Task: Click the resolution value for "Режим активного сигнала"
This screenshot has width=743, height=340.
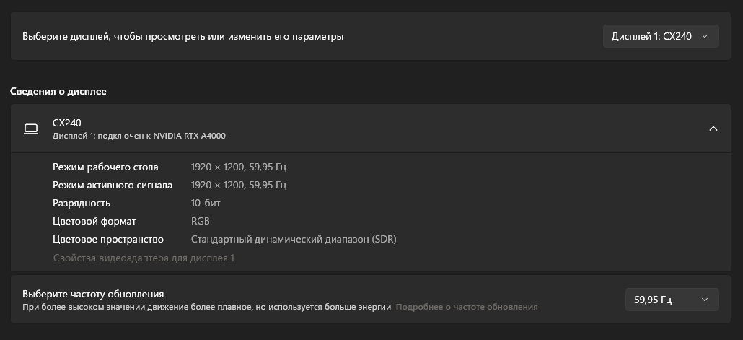Action: 239,185
